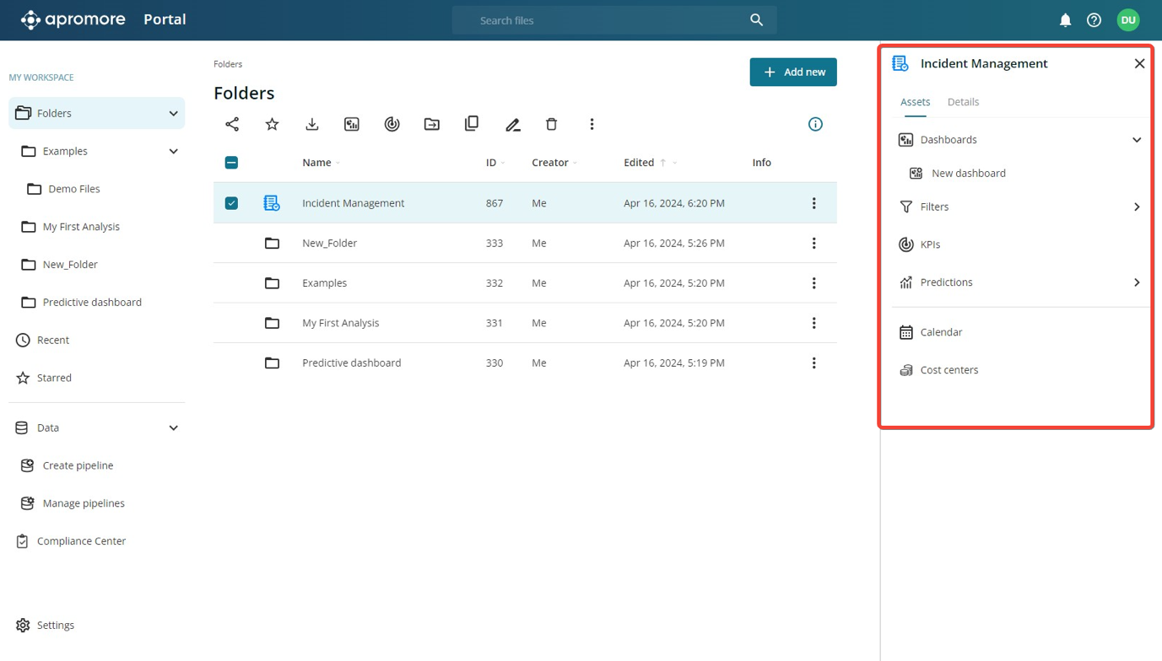Viewport: 1162px width, 661px height.
Task: Click the Add new button
Action: click(793, 73)
